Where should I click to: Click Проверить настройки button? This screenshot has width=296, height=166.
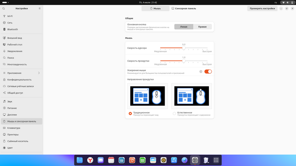(262, 8)
